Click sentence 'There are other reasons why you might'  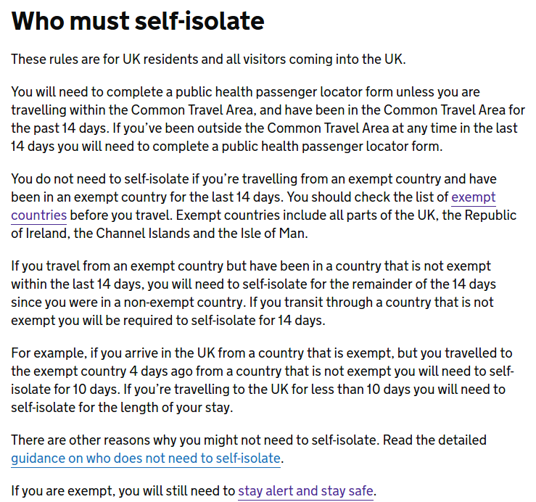tap(195, 440)
